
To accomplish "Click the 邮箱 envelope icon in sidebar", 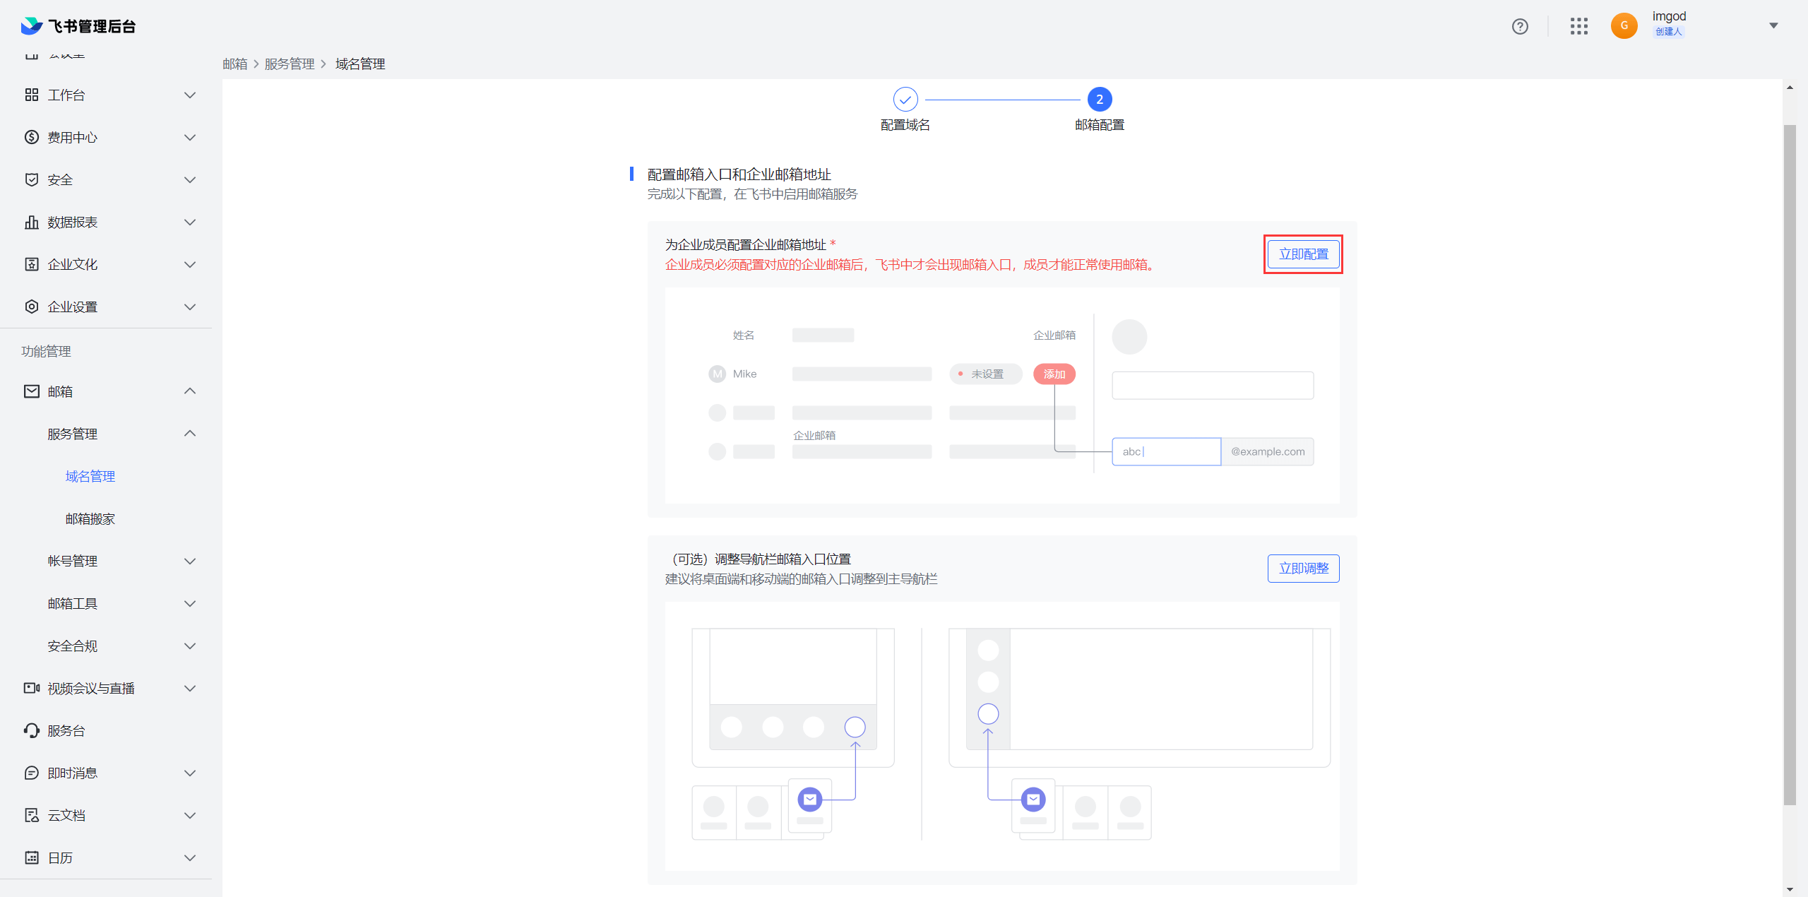I will (x=32, y=391).
